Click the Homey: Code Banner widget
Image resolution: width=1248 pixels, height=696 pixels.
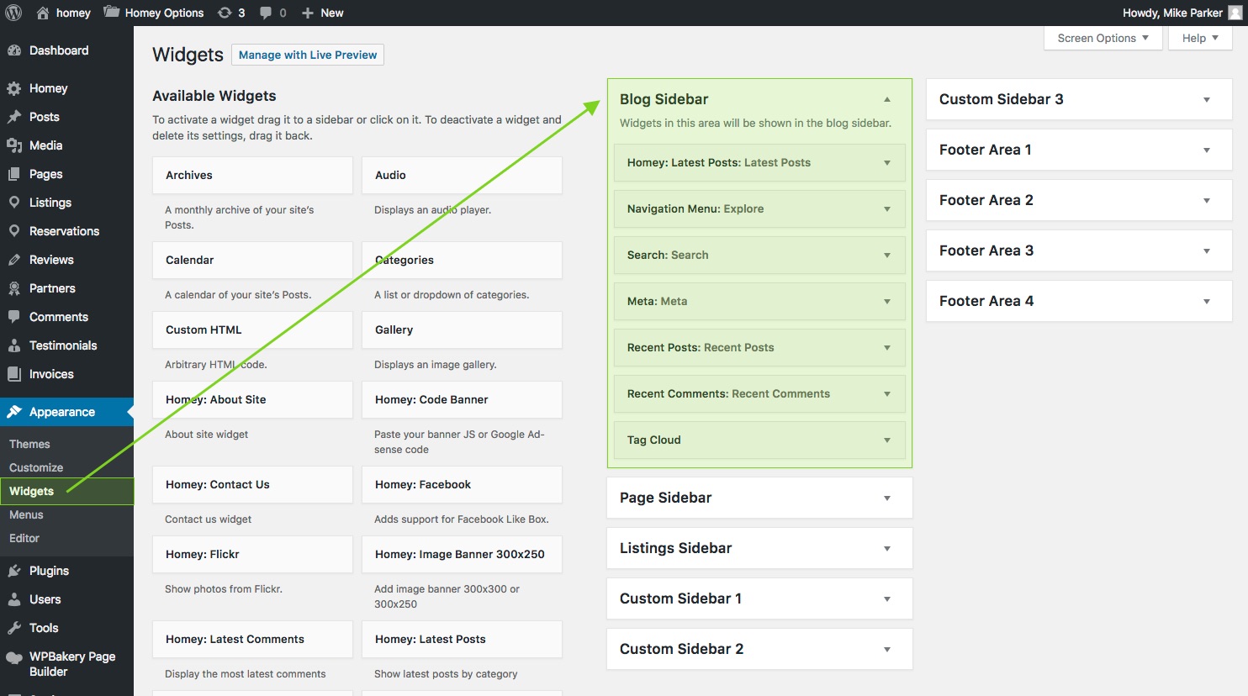(462, 399)
